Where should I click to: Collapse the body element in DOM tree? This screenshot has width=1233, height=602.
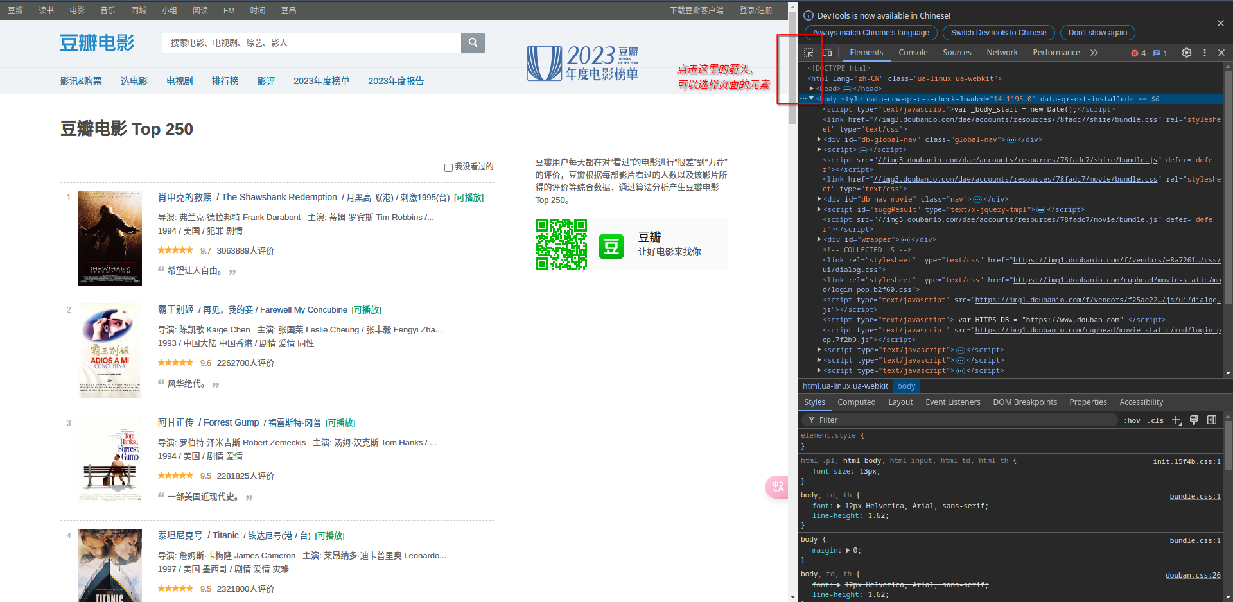812,99
